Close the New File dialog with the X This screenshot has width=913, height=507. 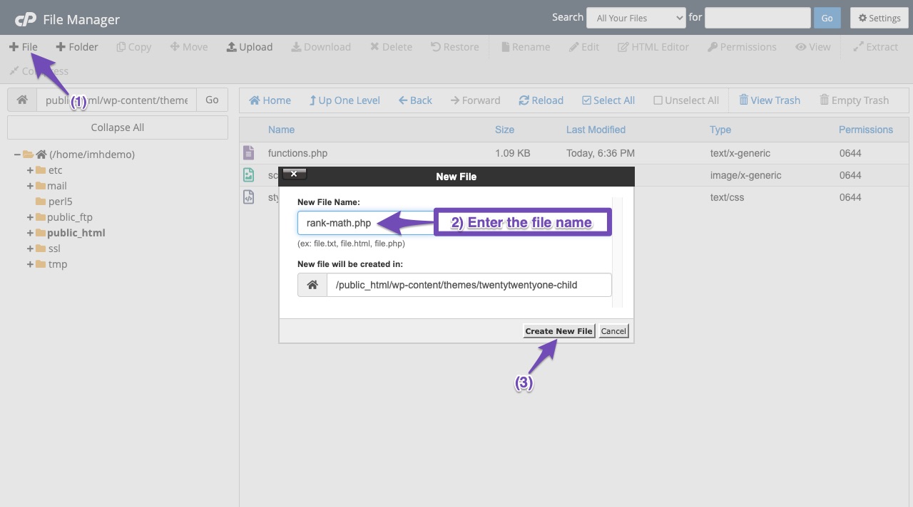coord(294,174)
